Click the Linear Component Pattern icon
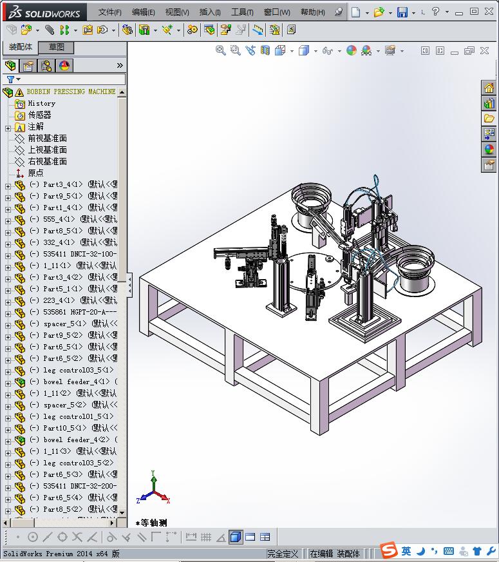This screenshot has width=499, height=562. 64,30
